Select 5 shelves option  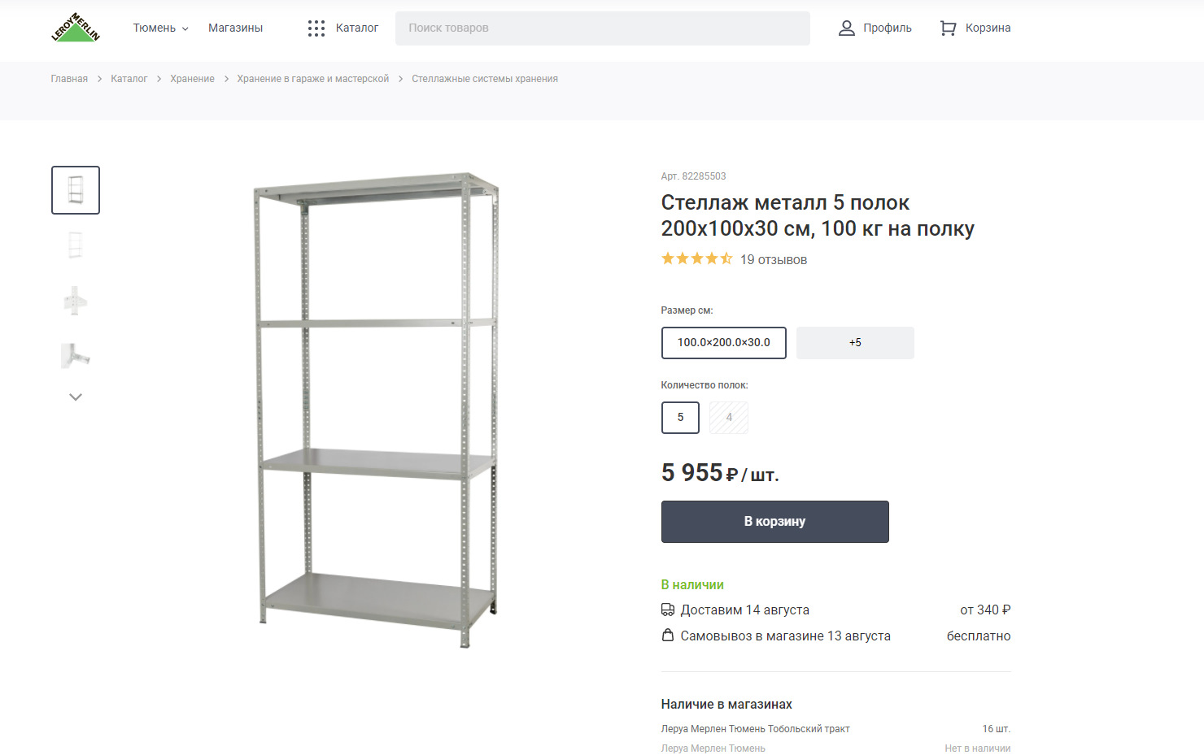(x=680, y=418)
